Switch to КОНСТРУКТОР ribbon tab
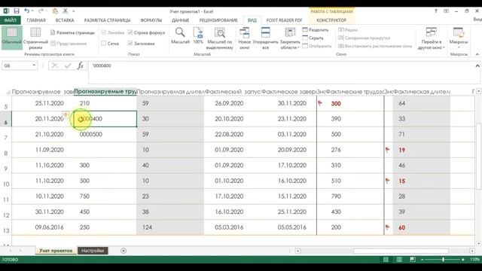The width and height of the screenshot is (482, 271). [331, 20]
